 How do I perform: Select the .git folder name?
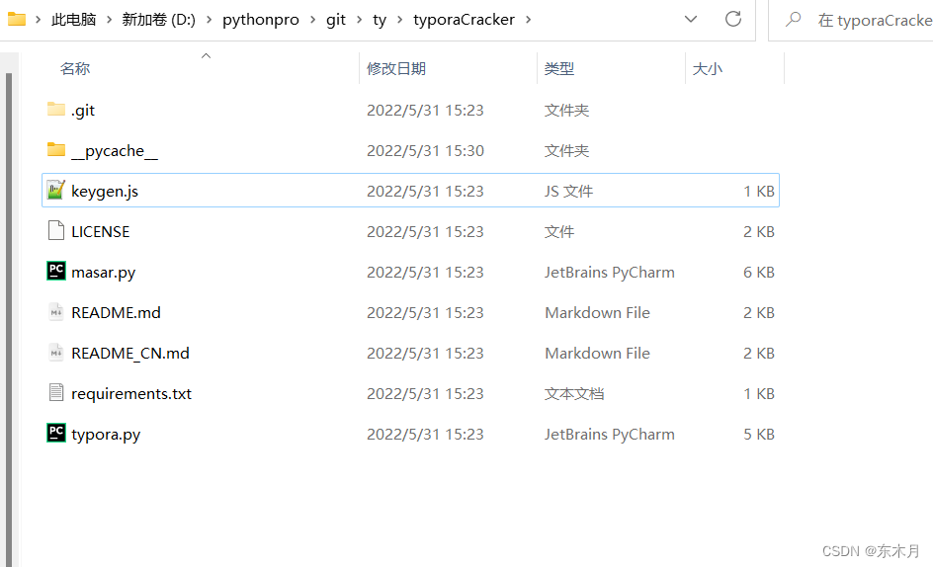coord(83,110)
